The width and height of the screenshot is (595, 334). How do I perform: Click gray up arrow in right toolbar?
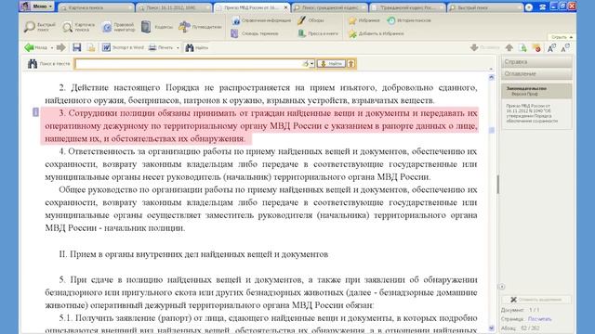tap(509, 47)
